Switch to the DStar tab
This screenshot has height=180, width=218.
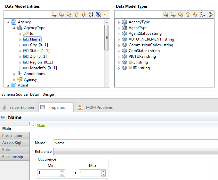[35, 94]
